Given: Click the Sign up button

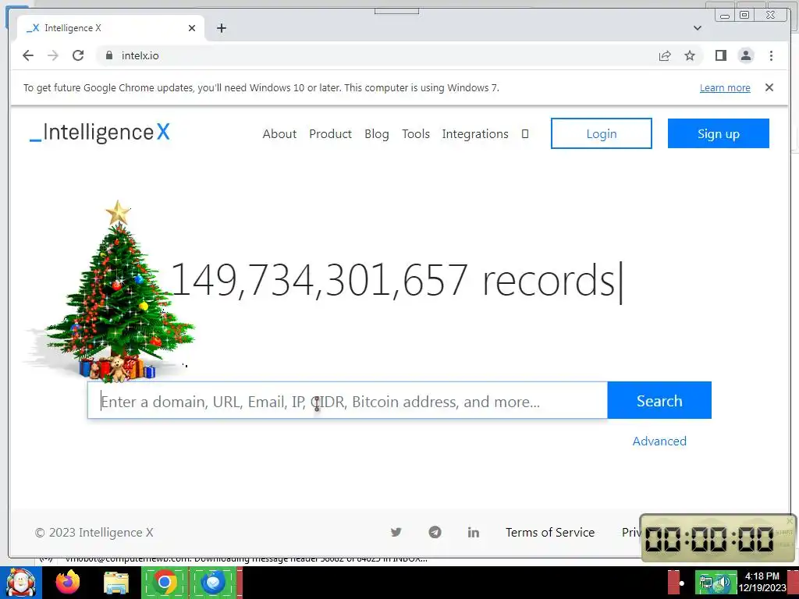Looking at the screenshot, I should 718,133.
